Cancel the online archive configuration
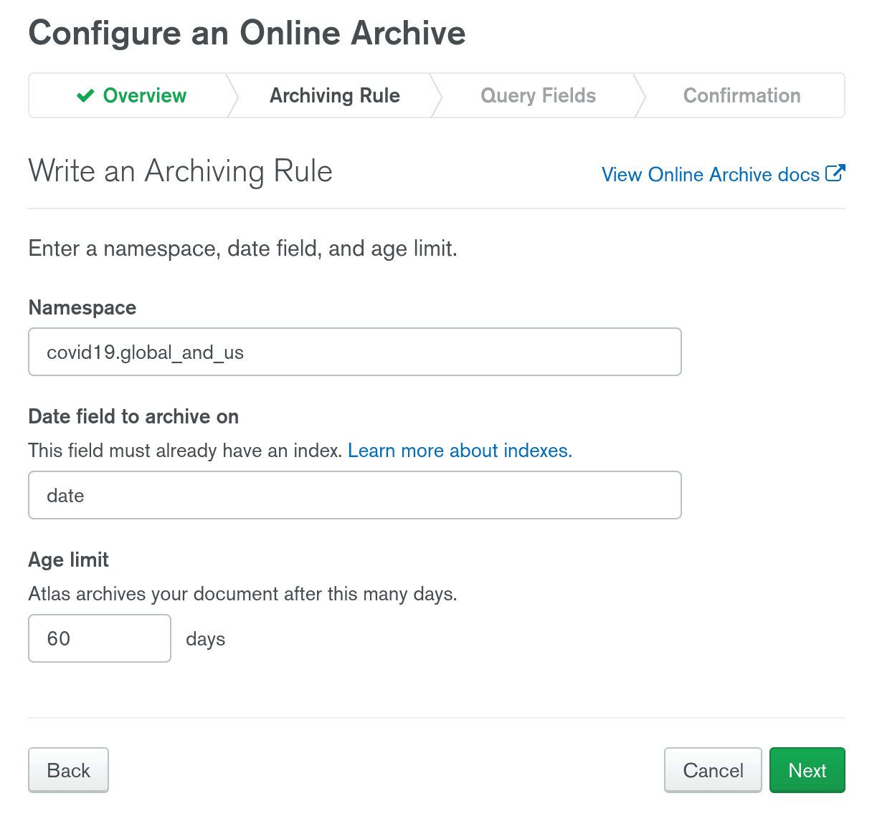Viewport: 872px width, 816px height. (713, 770)
